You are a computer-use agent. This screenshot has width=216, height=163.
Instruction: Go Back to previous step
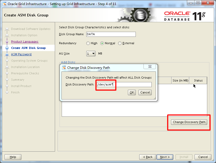click(x=147, y=157)
